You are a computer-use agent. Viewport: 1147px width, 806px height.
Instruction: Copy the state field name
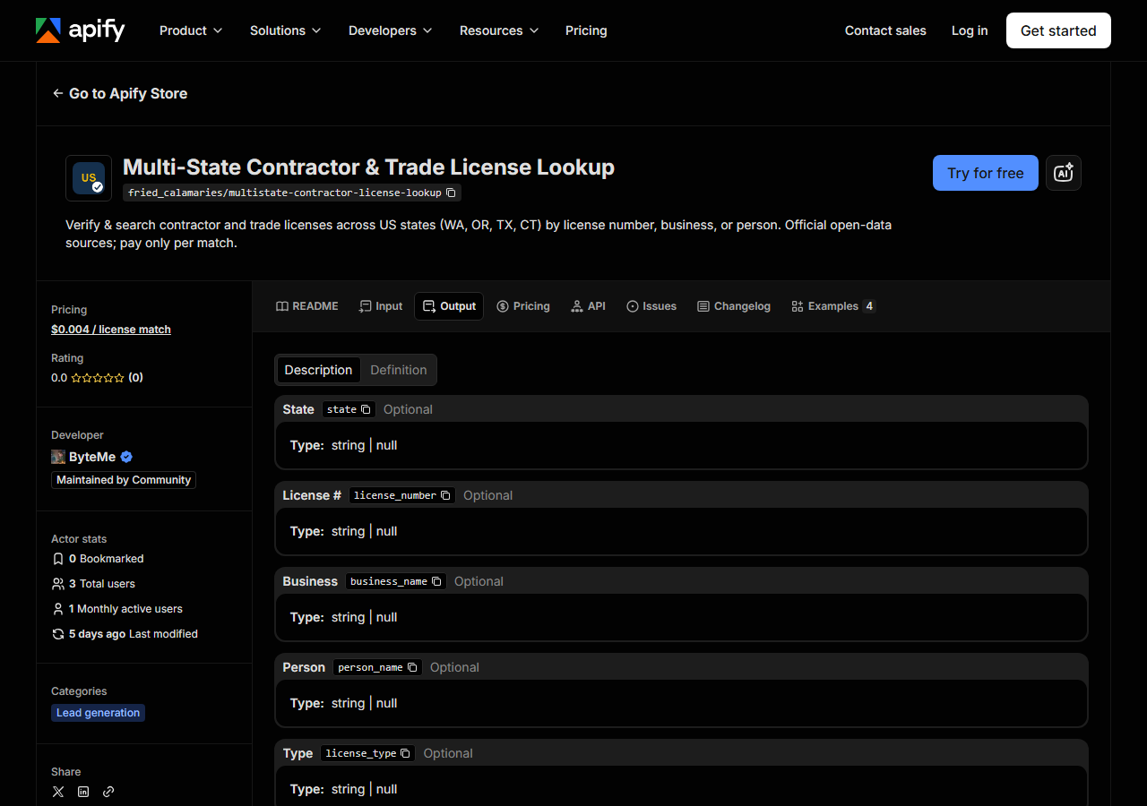click(x=366, y=409)
